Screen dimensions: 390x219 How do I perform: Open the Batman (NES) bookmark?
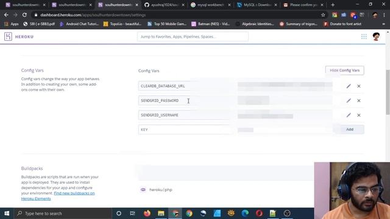point(210,24)
